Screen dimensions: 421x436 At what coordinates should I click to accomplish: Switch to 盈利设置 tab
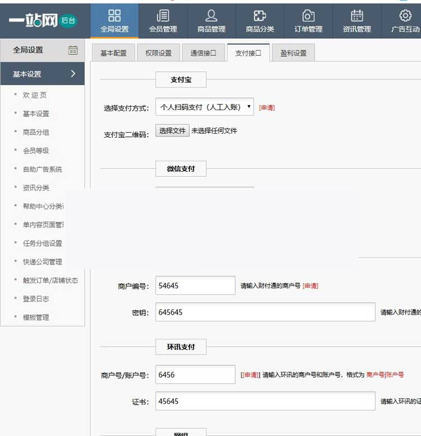294,53
